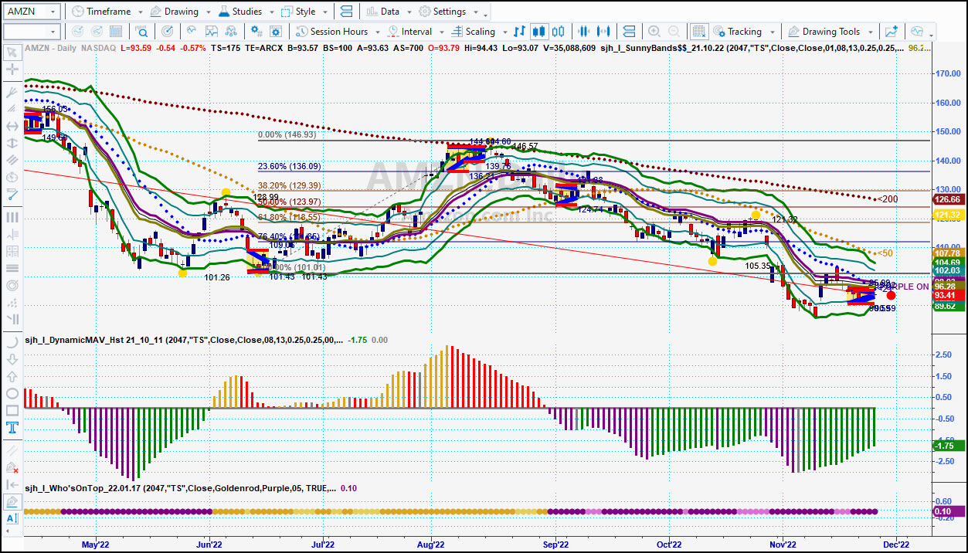Select the down arrow drawing tool
This screenshot has height=553, width=968.
point(12,360)
